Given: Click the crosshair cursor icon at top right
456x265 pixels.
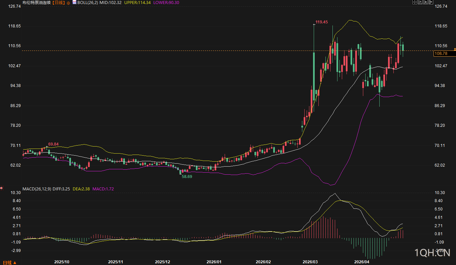Looking at the screenshot, I should click(415, 2).
